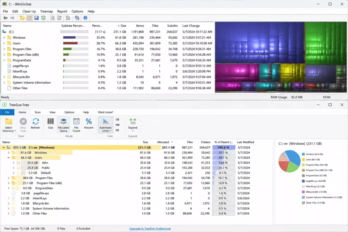This screenshot has height=232, width=348.
Task: Click the right arrow icon in WinDirStat toolbar
Action: coord(13,18)
